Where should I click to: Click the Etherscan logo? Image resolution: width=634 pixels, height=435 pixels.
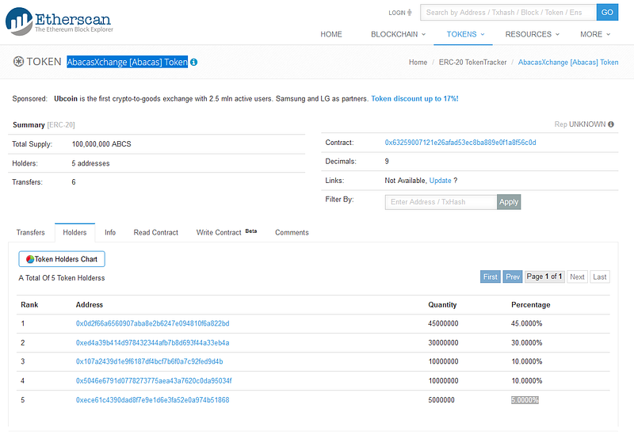point(59,21)
